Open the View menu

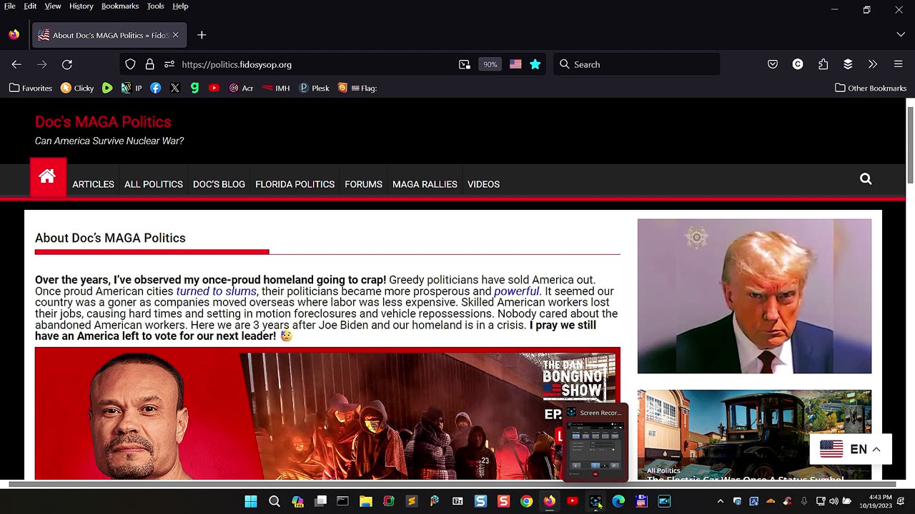click(x=53, y=6)
